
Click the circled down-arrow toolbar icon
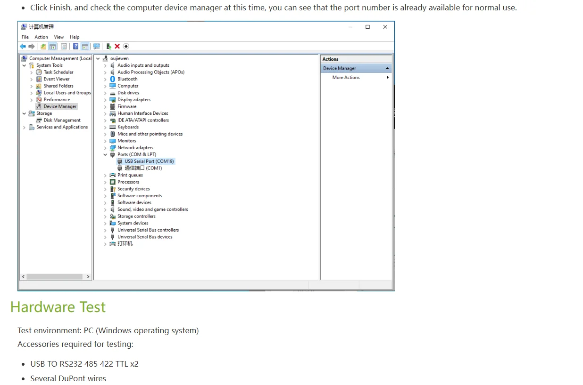pos(126,46)
